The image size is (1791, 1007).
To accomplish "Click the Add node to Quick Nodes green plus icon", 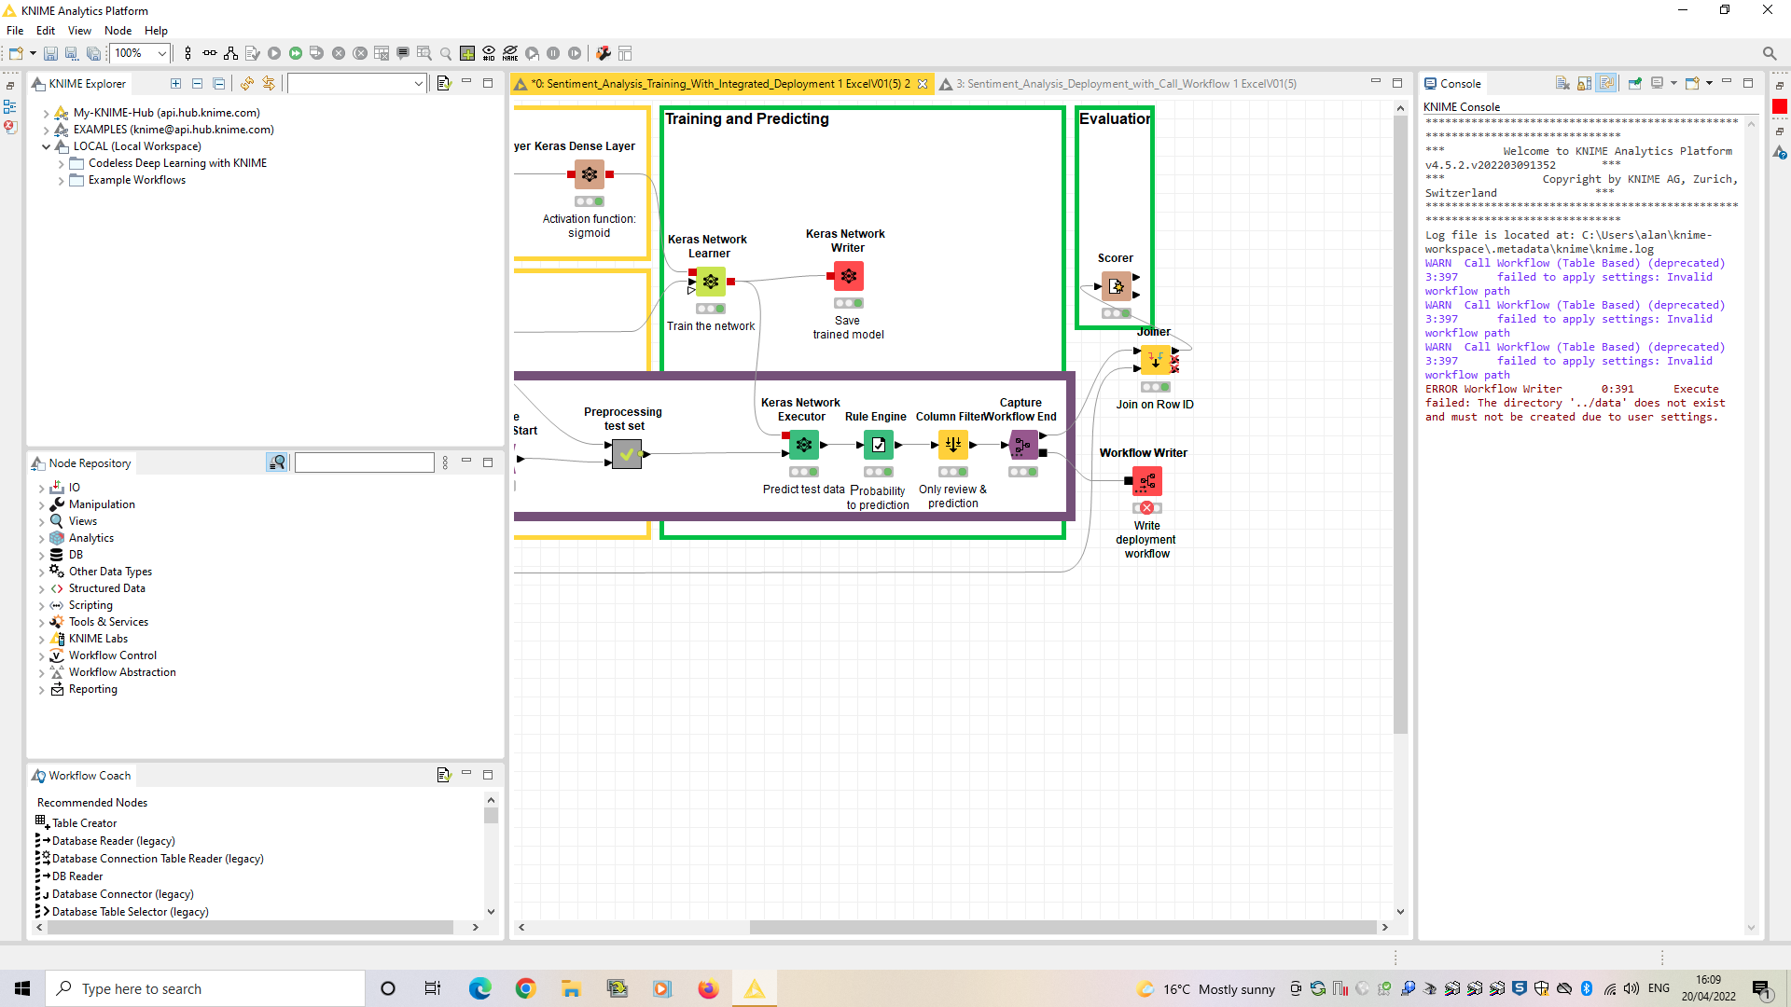I will (467, 54).
